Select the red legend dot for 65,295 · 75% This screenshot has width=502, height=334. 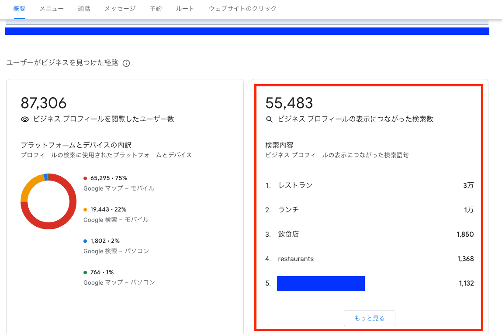85,178
